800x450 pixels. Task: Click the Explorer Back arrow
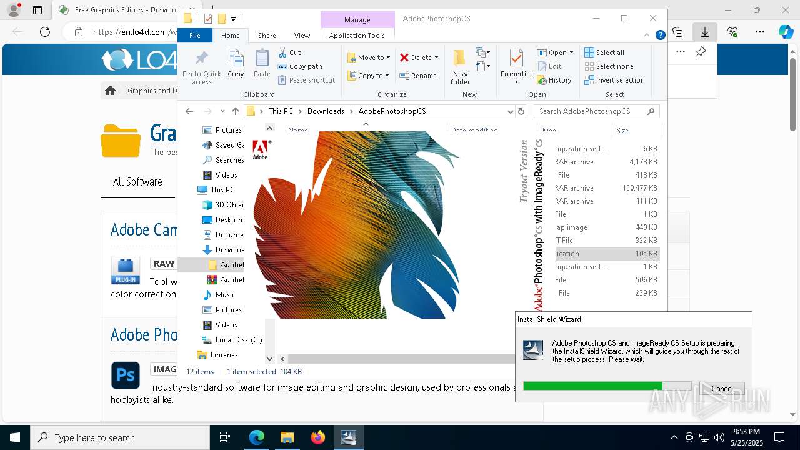tap(189, 111)
